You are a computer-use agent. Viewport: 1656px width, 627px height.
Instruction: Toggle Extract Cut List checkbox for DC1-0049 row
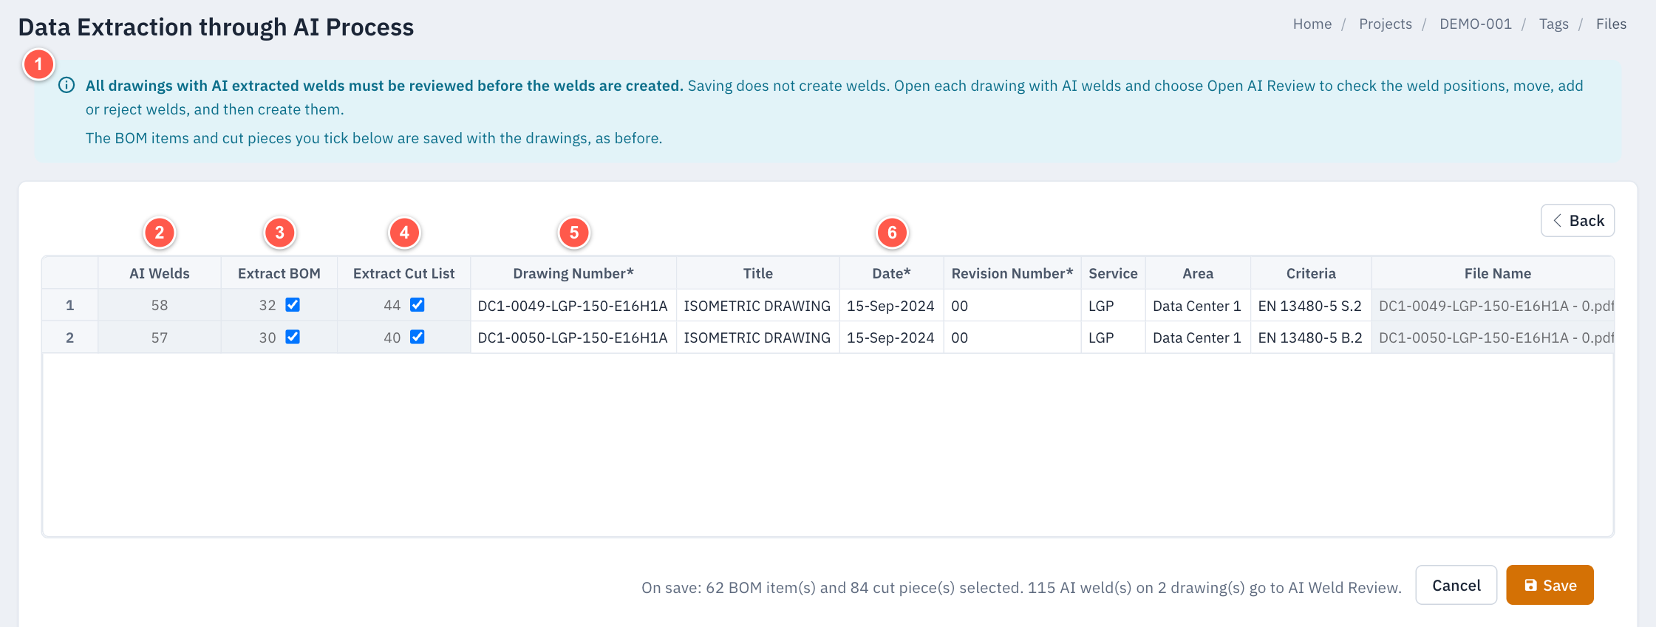tap(418, 305)
